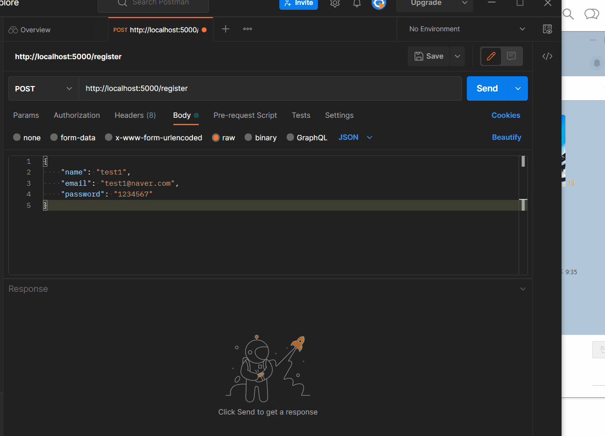The height and width of the screenshot is (436, 605).
Task: Open a new tab with plus icon
Action: 226,29
